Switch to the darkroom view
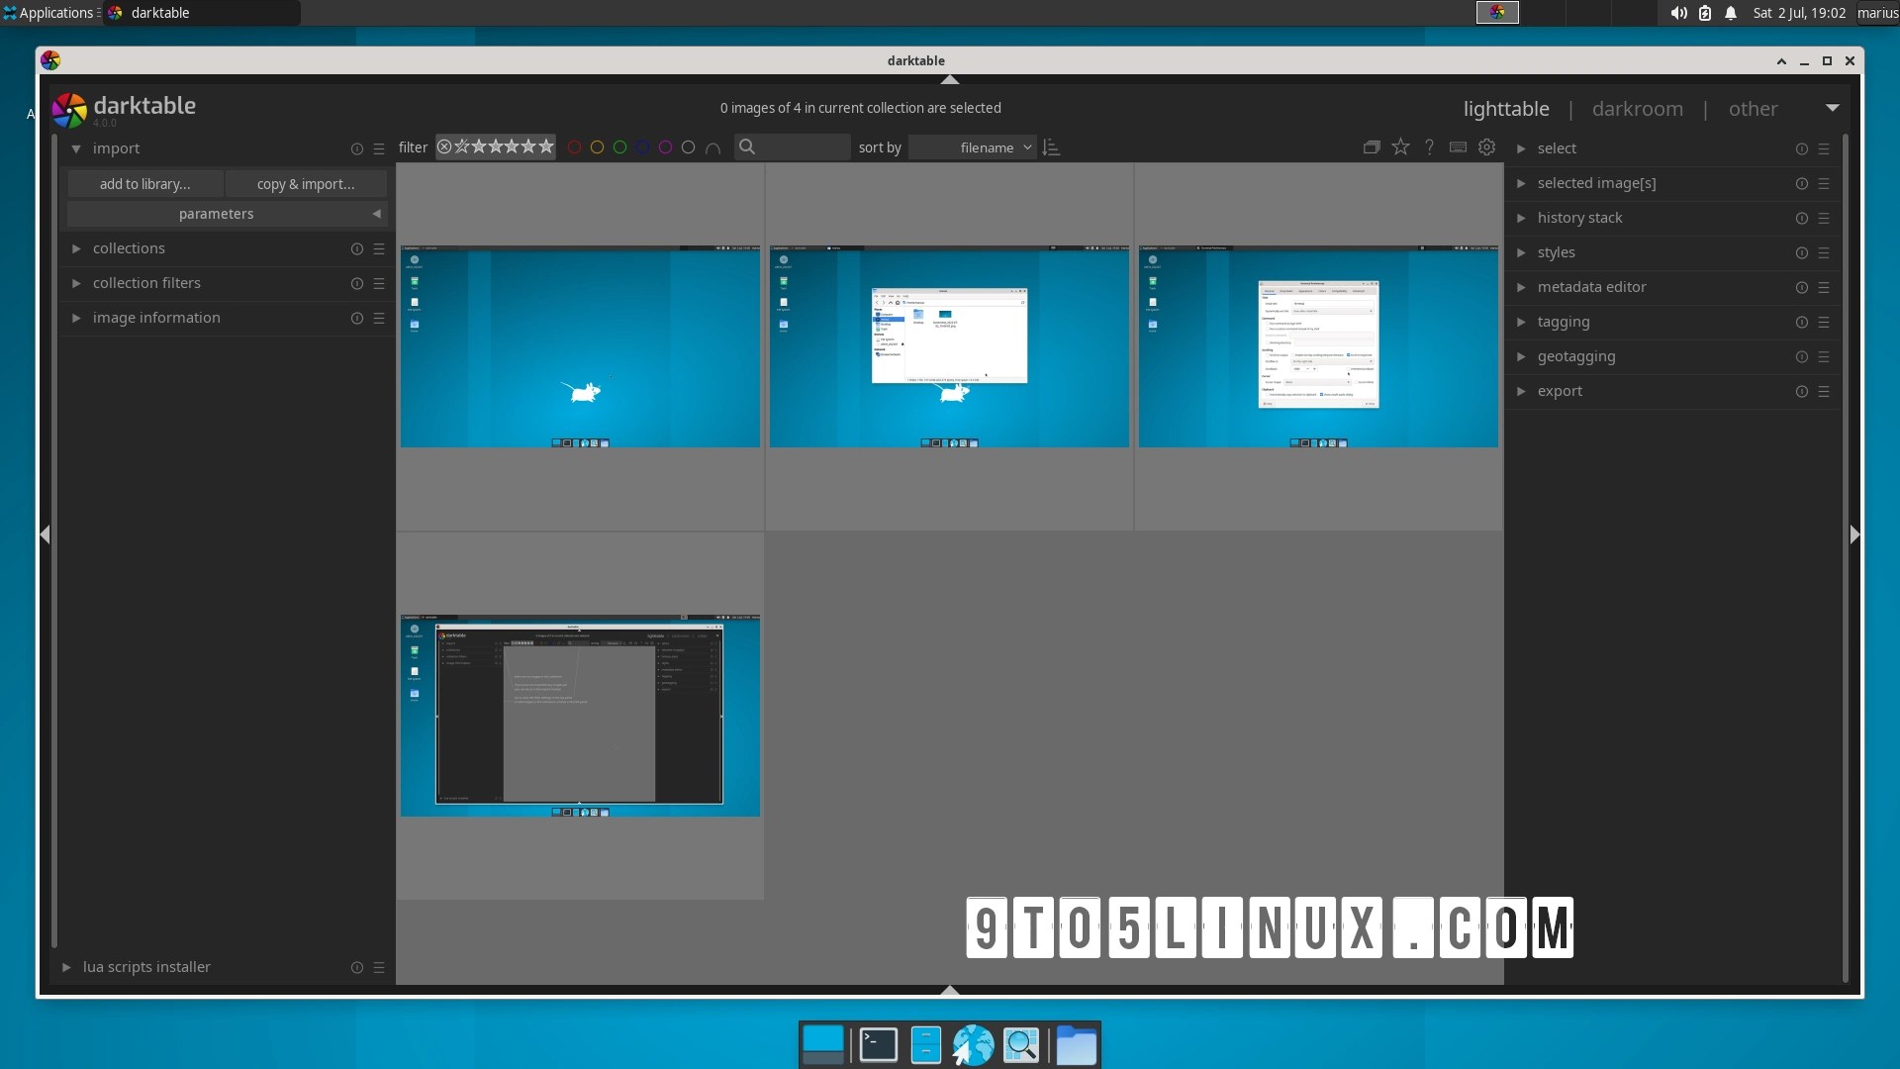 pos(1638,109)
